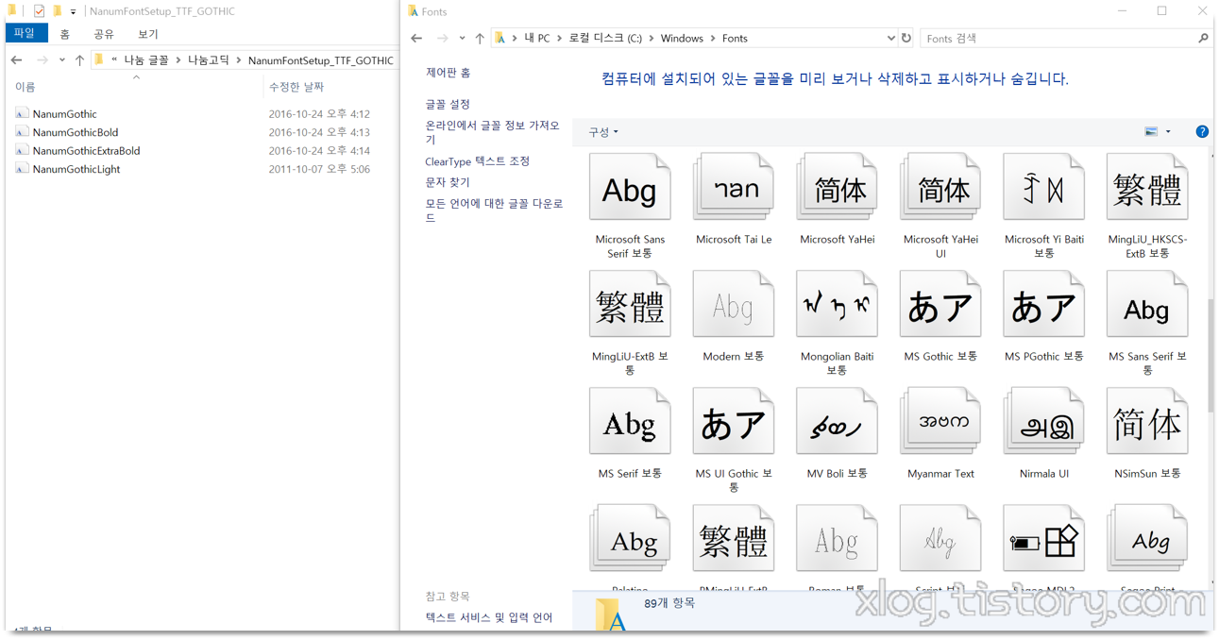Sort by 수정한 날짜 column header
Image resolution: width=1219 pixels, height=640 pixels.
(x=296, y=87)
